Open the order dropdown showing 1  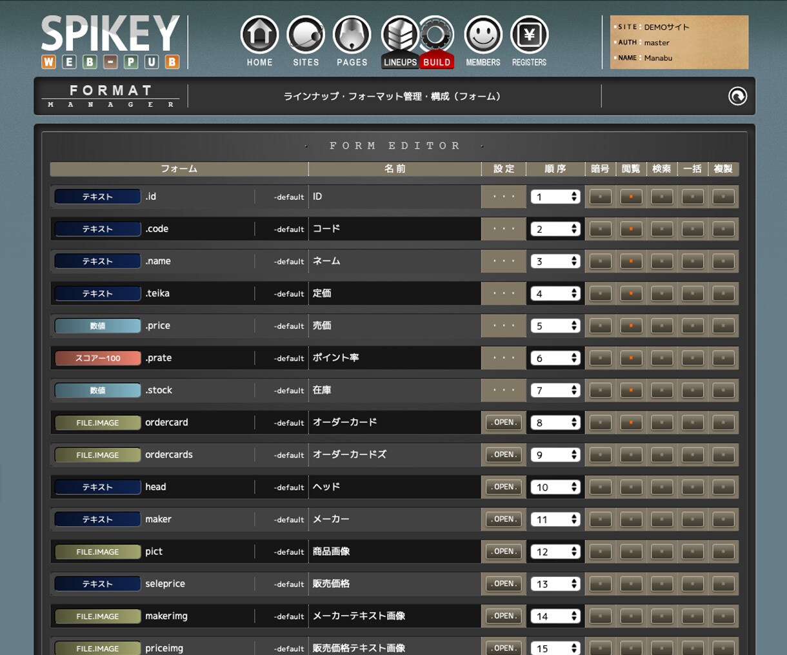pos(555,197)
